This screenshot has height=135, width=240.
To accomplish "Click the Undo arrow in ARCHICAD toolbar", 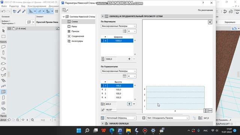I will point(3,11).
